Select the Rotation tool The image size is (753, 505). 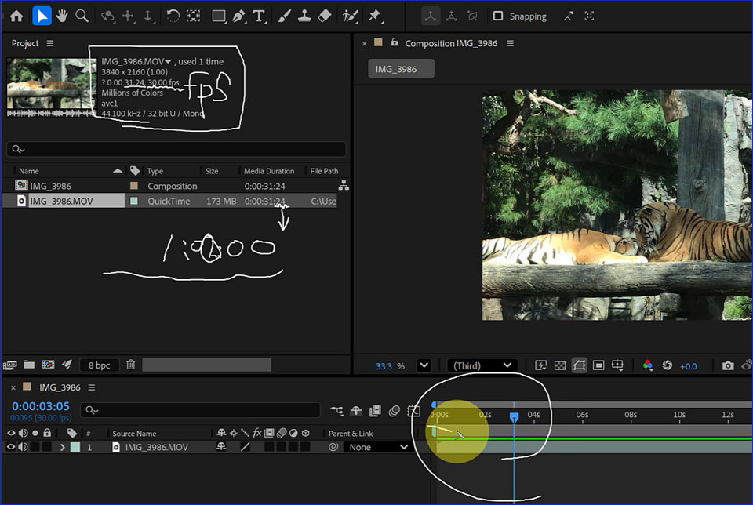click(173, 16)
